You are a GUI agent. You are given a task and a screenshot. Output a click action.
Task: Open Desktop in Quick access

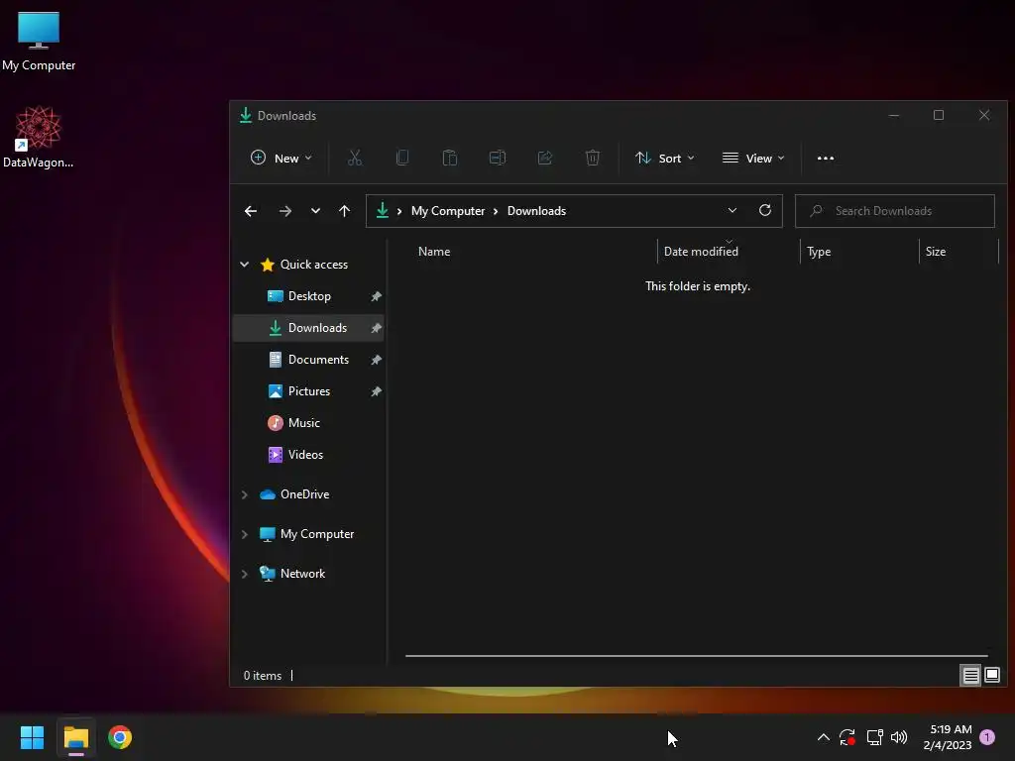pyautogui.click(x=309, y=296)
